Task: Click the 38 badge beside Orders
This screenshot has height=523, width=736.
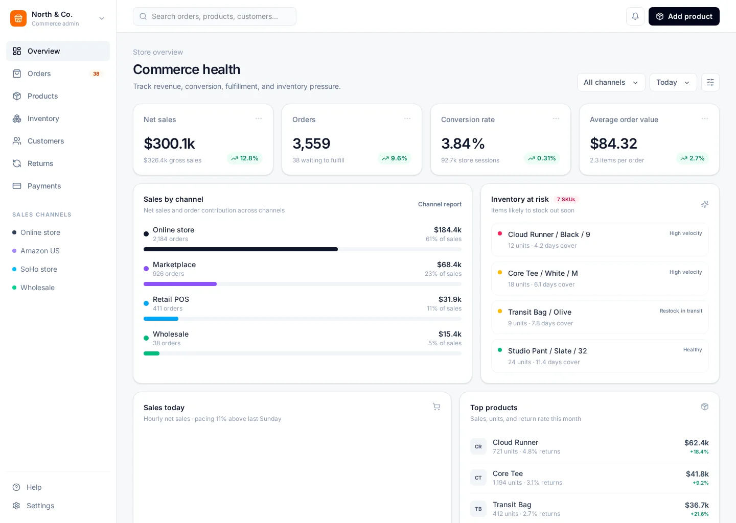Action: [x=96, y=74]
